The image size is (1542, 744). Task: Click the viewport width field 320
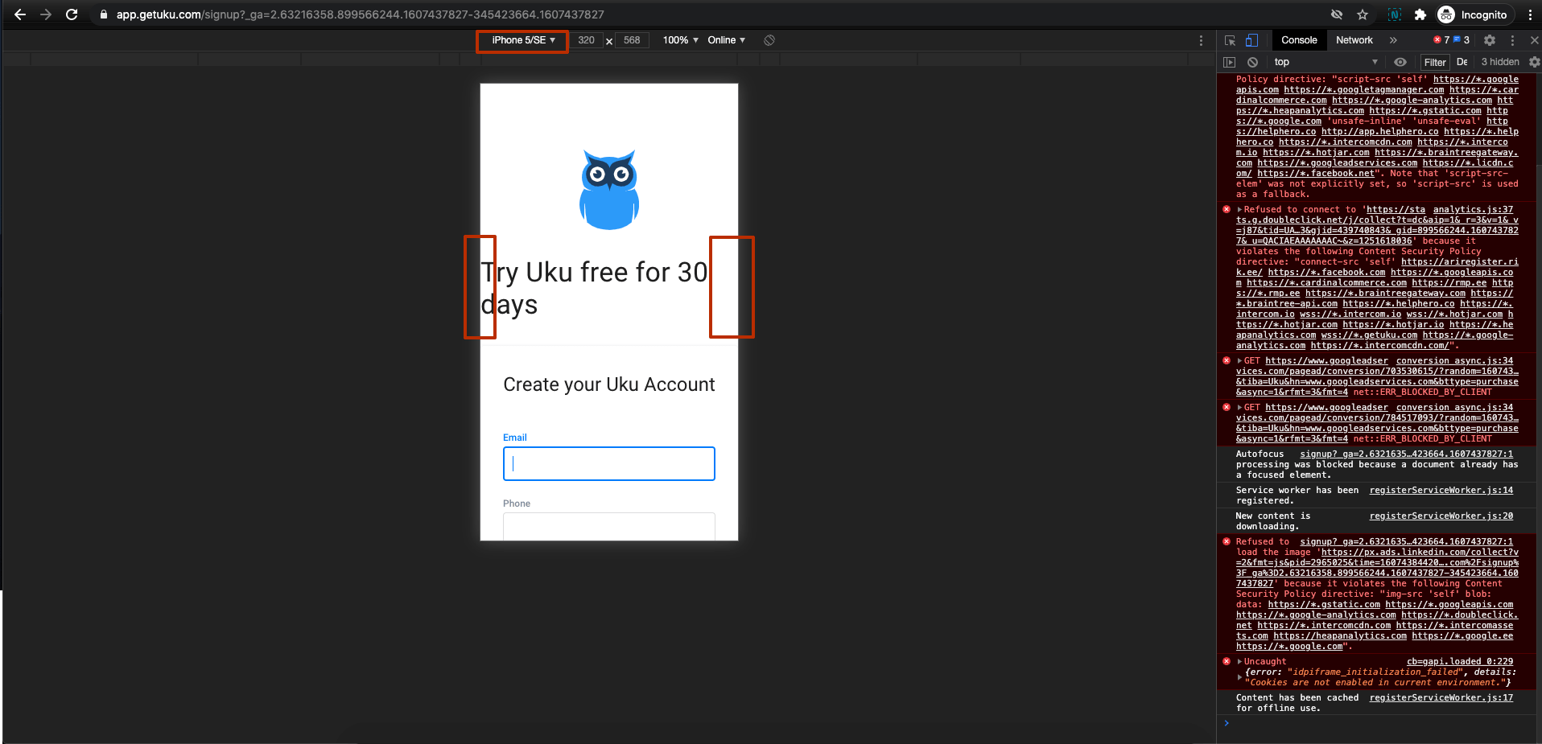click(587, 40)
